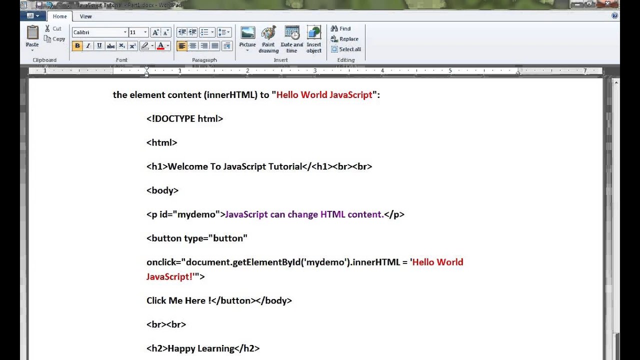Click the left indent marker on ruler

pyautogui.click(x=146, y=71)
